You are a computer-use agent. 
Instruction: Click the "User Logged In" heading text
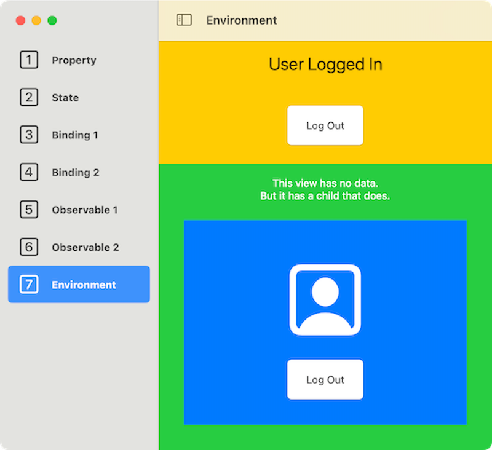(325, 65)
